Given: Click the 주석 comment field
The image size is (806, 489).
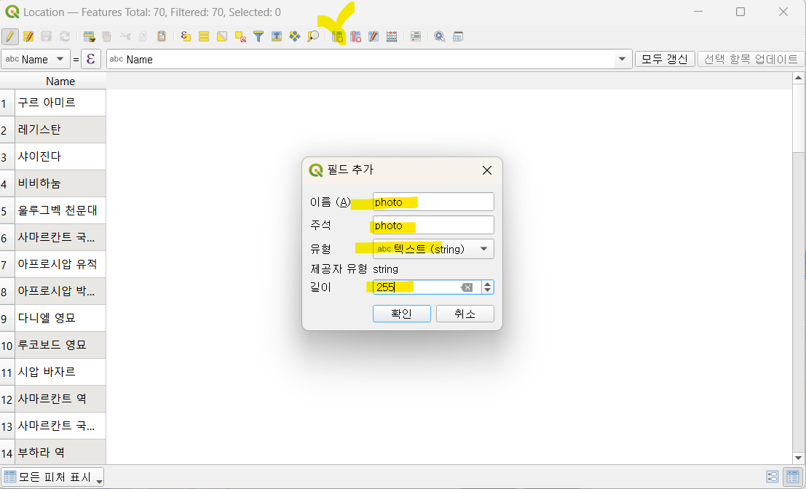Looking at the screenshot, I should 433,226.
